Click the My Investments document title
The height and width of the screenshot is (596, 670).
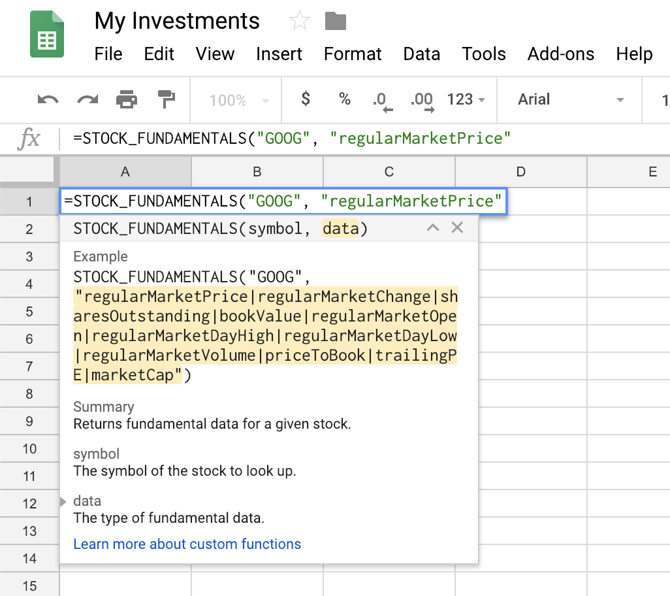click(177, 21)
